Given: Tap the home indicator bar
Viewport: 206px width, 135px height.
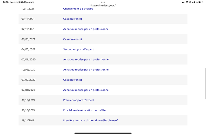Looking at the screenshot, I should (103, 133).
